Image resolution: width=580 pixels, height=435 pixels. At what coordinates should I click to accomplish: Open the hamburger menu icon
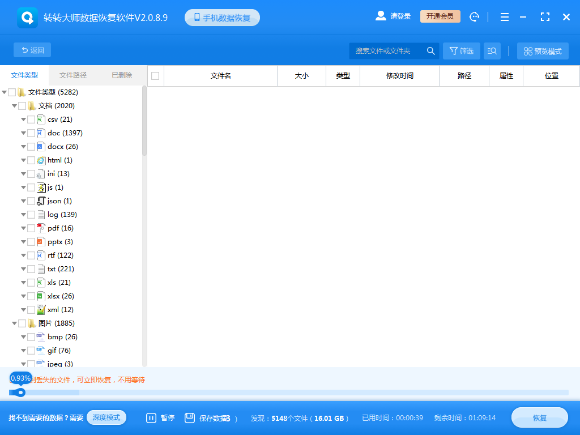pyautogui.click(x=504, y=17)
